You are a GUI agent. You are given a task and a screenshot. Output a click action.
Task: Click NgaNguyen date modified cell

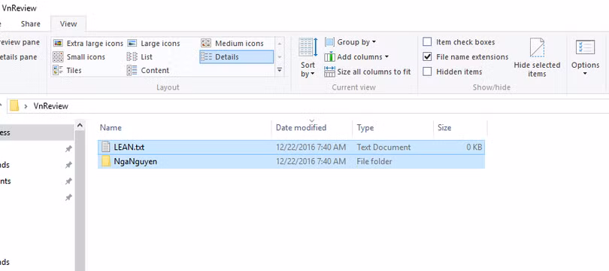pyautogui.click(x=311, y=161)
